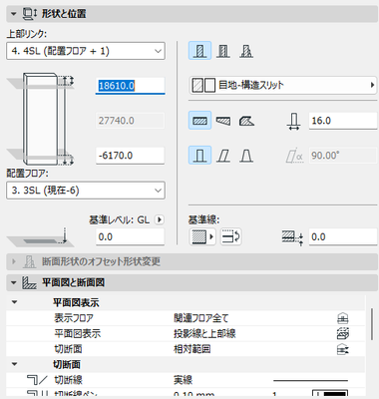The image size is (379, 399).
Task: Click the 表示フロア row icon
Action: point(342,318)
